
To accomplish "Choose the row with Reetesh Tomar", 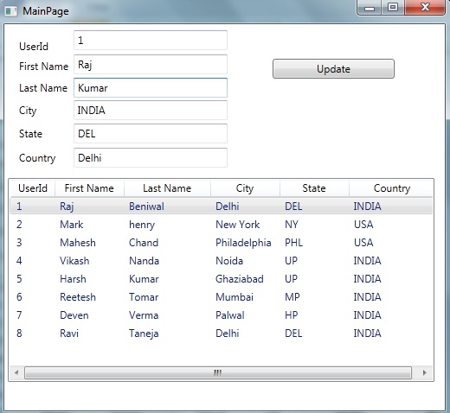I will (x=222, y=297).
